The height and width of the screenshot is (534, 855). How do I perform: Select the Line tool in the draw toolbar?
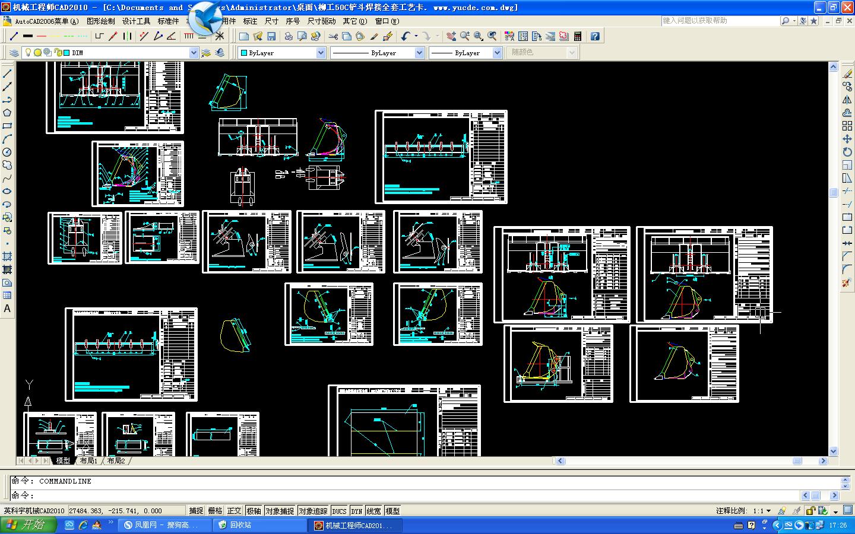coord(8,74)
